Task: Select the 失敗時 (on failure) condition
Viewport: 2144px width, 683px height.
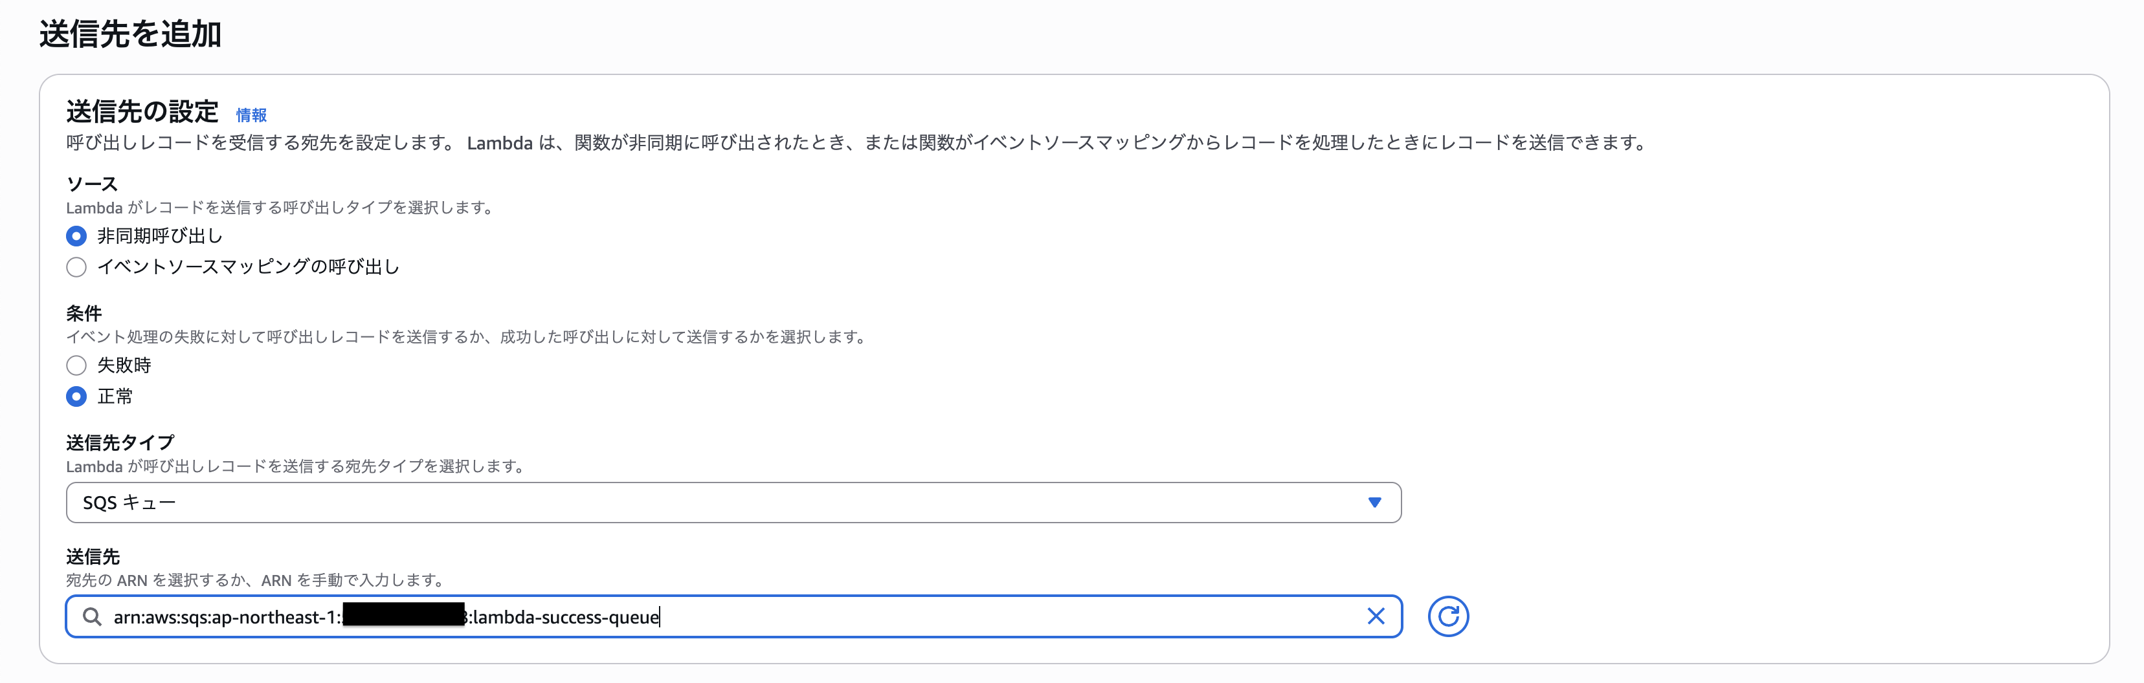Action: click(x=76, y=365)
